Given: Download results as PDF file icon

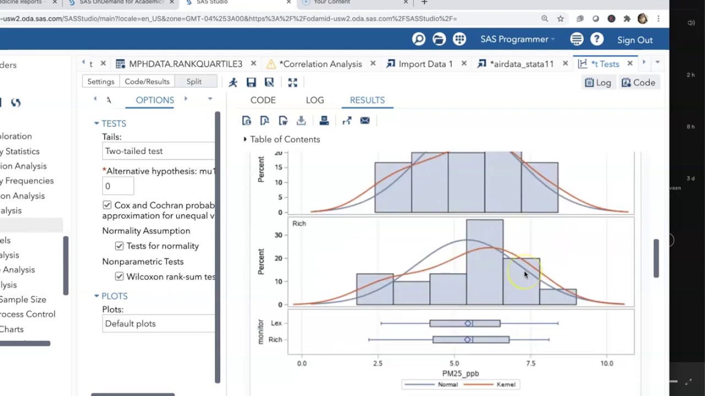Looking at the screenshot, I should (x=264, y=120).
